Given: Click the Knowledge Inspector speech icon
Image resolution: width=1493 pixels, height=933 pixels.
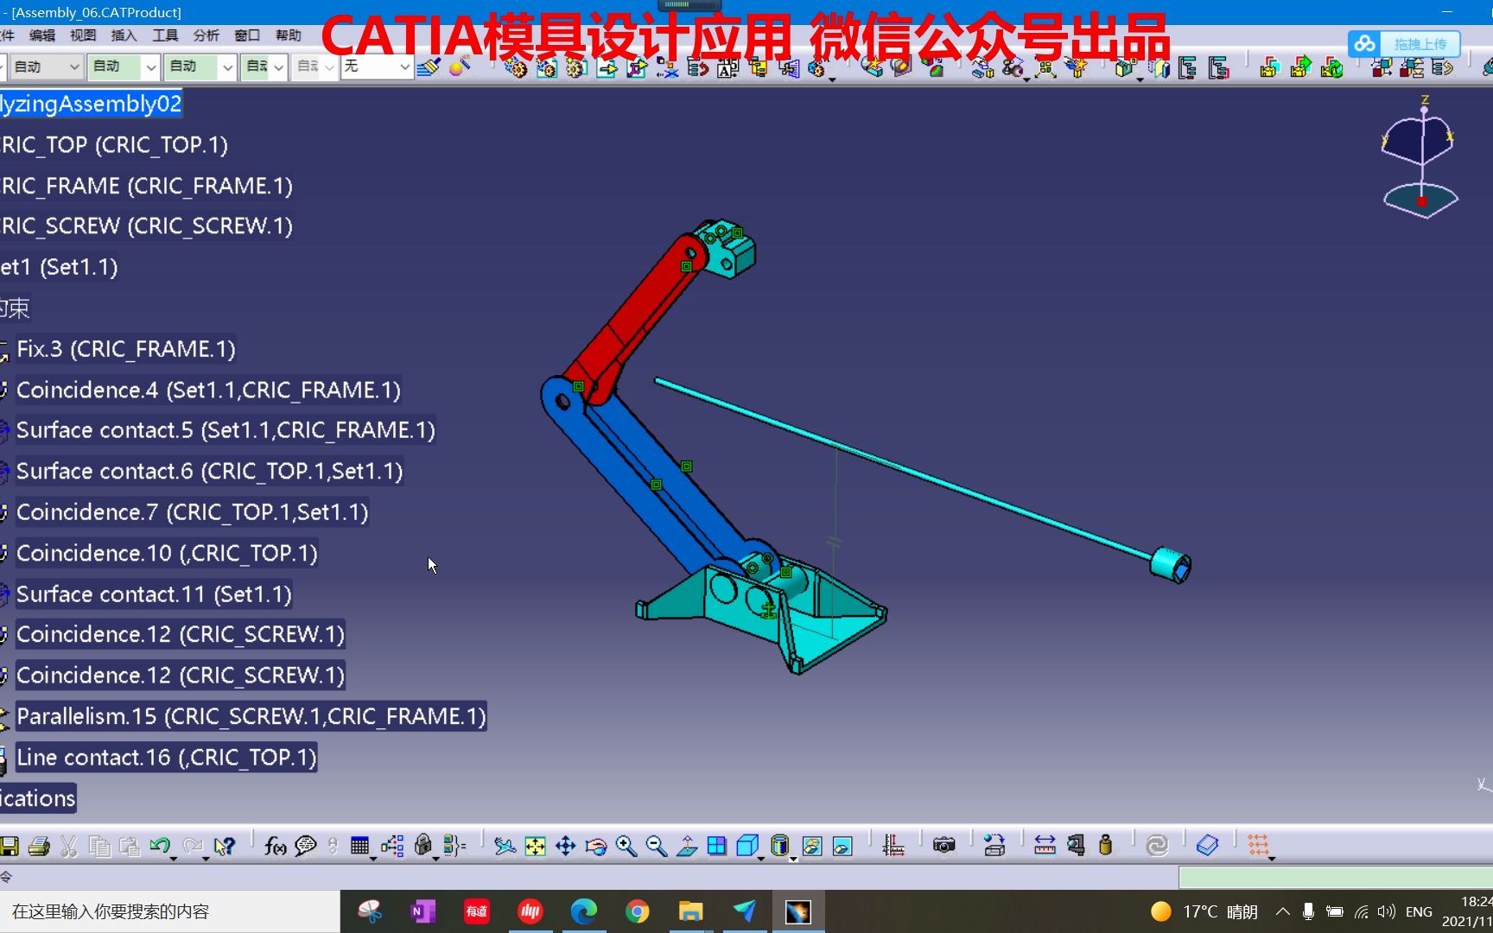Looking at the screenshot, I should click(x=305, y=846).
